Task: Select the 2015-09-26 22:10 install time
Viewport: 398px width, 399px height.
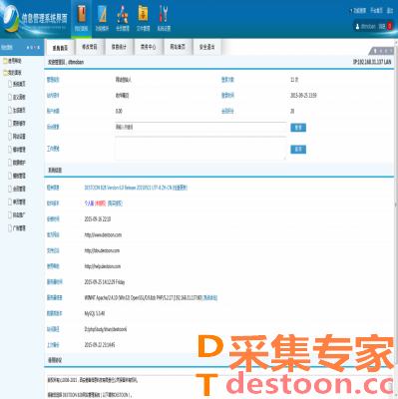Action: 98,219
